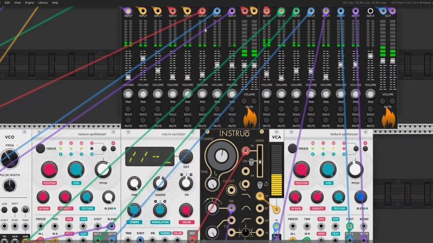Click the Instruo HP output jack

[x=260, y=220]
